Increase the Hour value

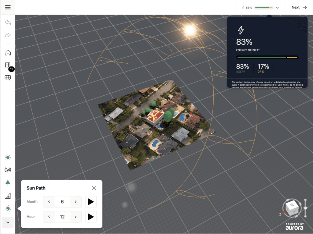tap(76, 217)
